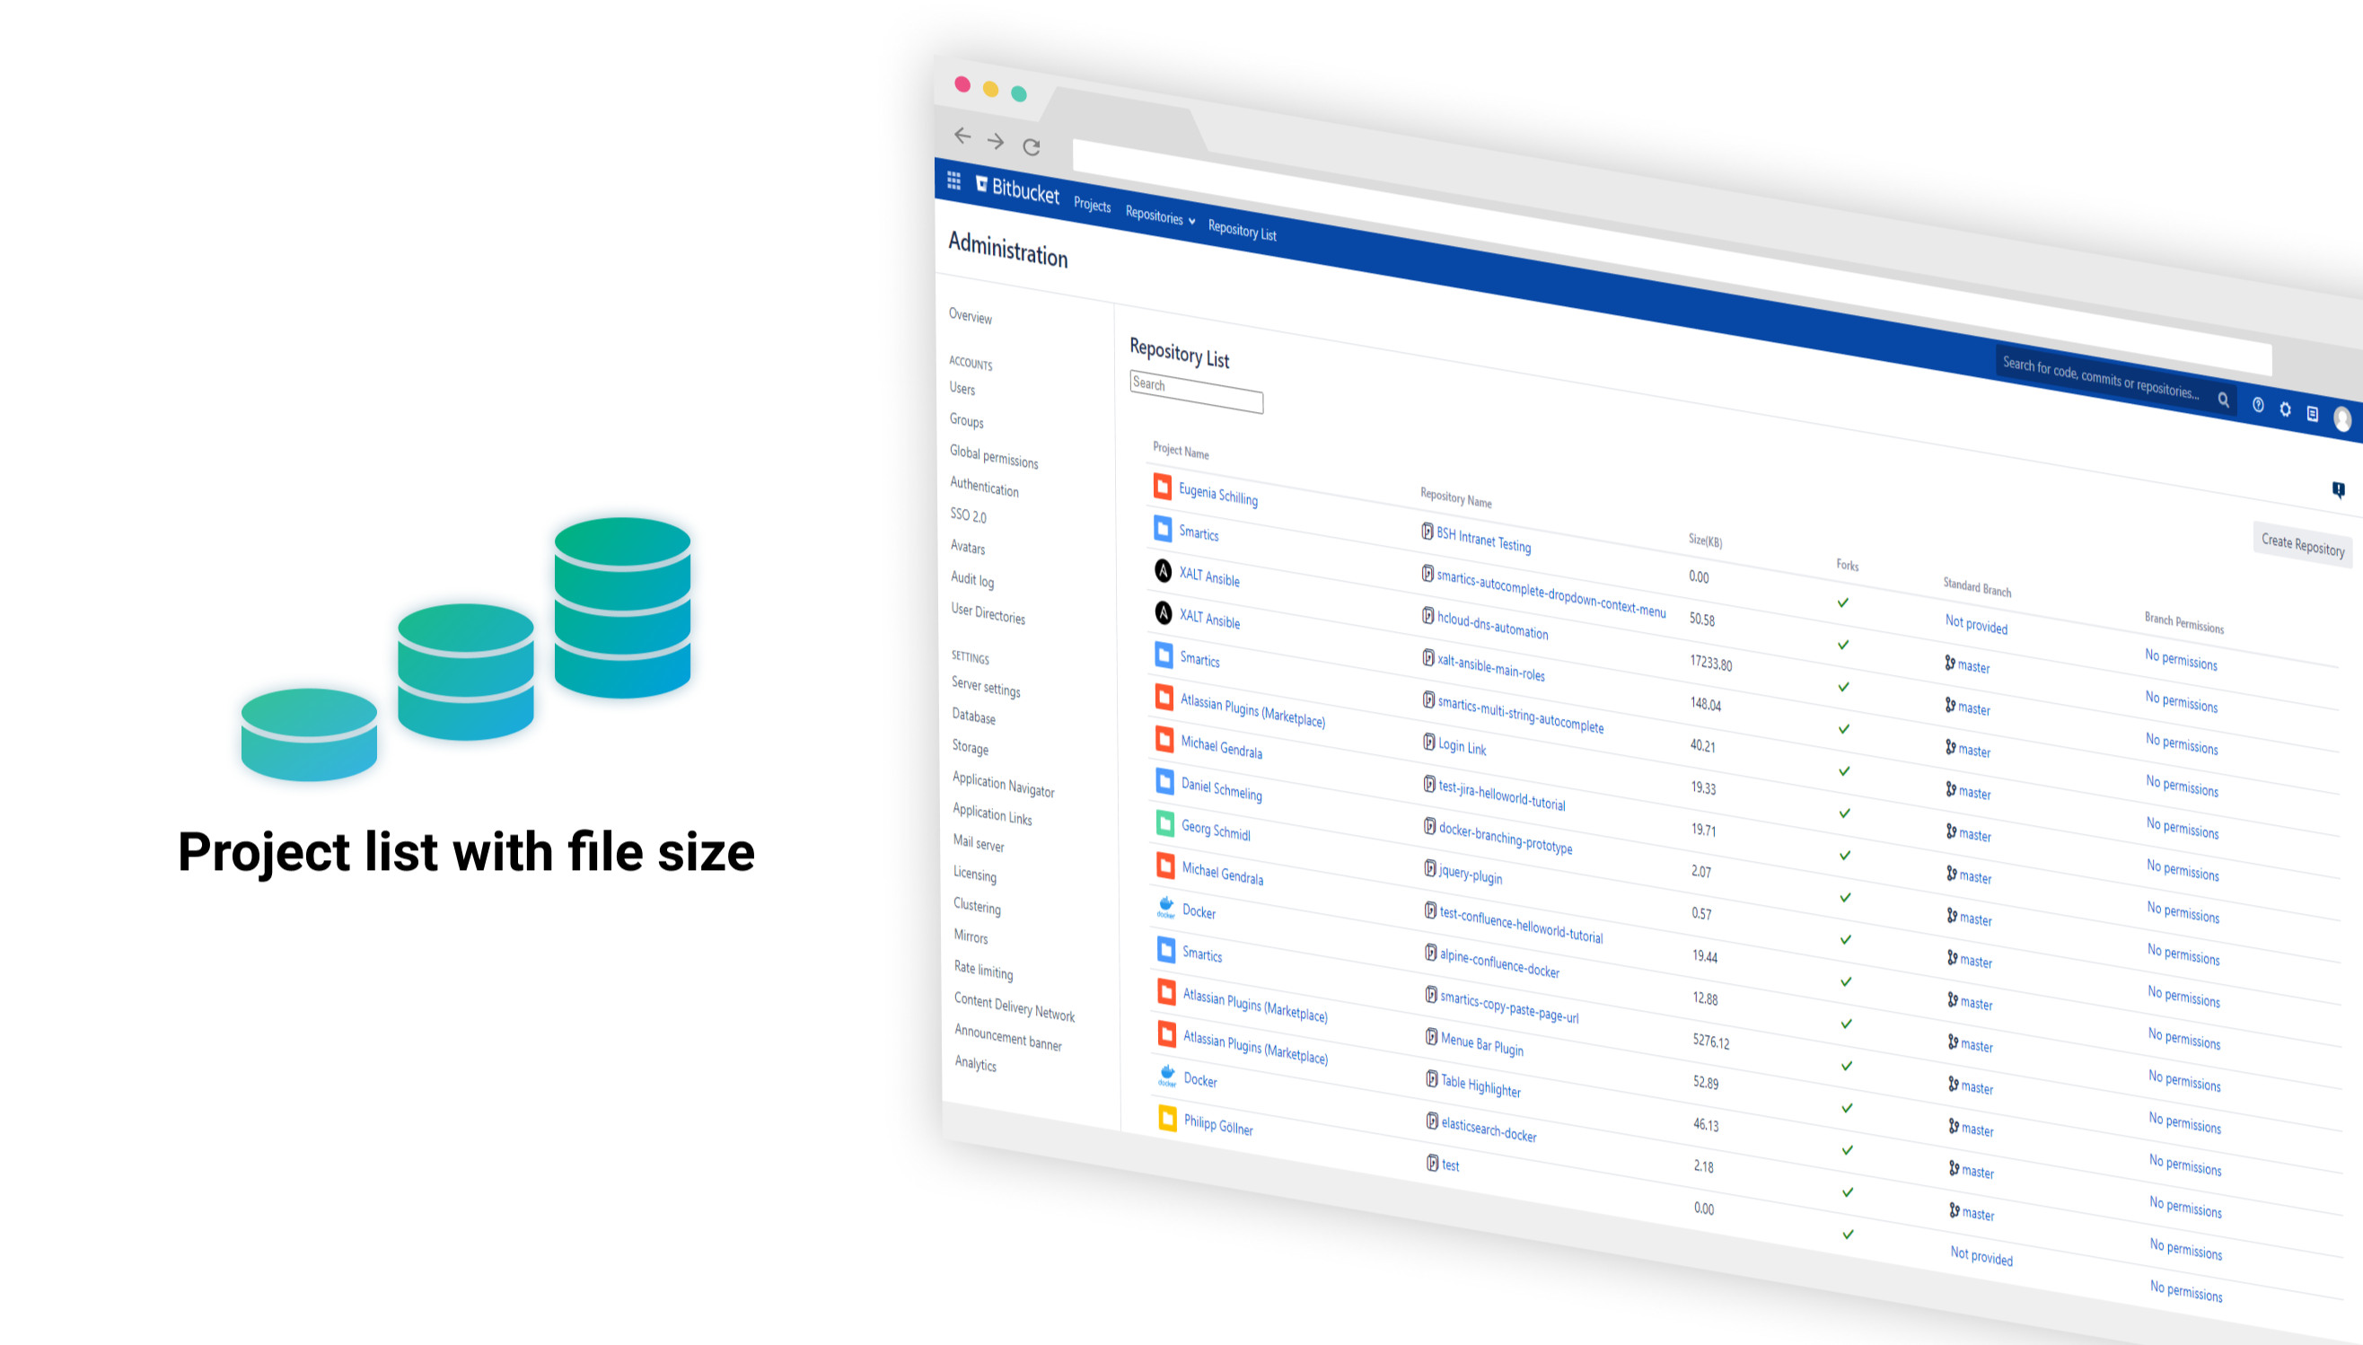Click the Repository List search field

[x=1196, y=391]
